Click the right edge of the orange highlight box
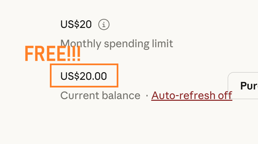Viewport: 258px width, 144px height. pos(117,75)
